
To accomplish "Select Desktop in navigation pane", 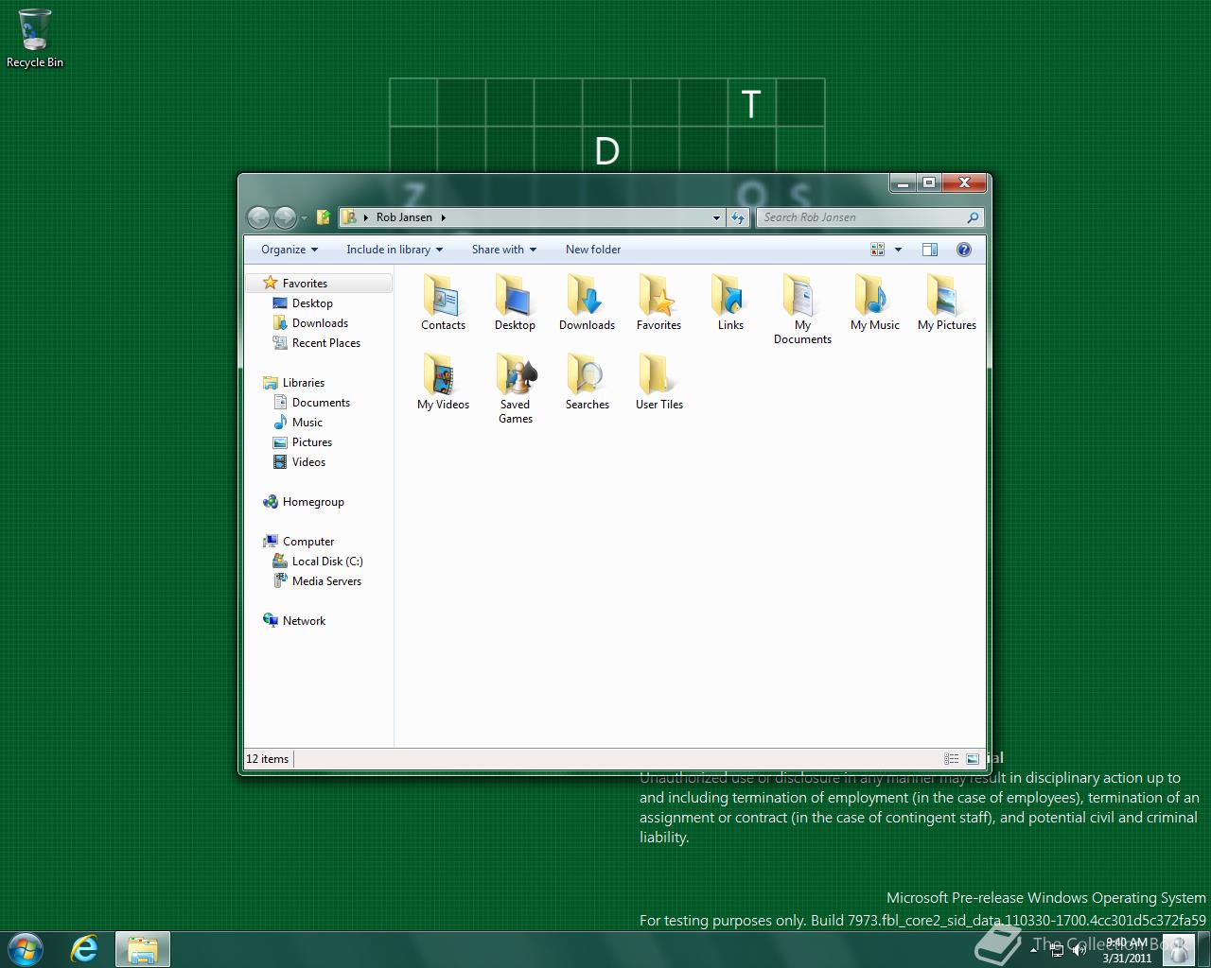I will click(312, 303).
